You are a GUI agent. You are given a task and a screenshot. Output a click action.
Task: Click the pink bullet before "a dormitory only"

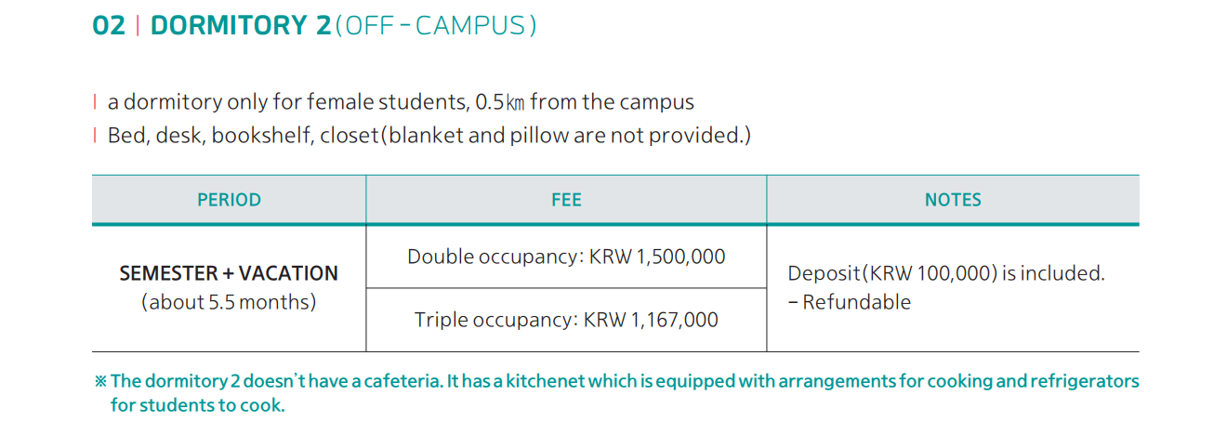click(x=95, y=101)
